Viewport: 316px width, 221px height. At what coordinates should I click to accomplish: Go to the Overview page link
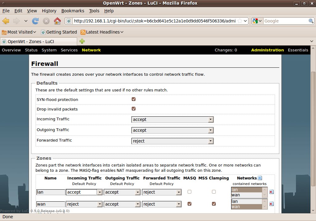pos(11,50)
